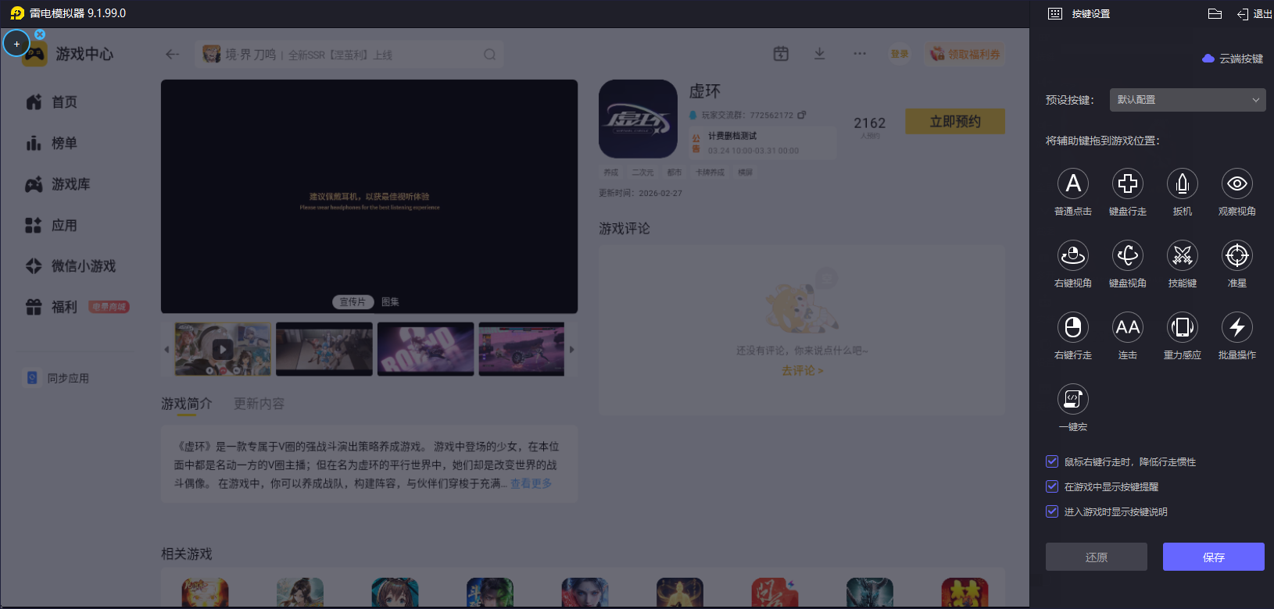Toggle 鼠标右键行走时降低行走惯性 checkbox

(1052, 461)
